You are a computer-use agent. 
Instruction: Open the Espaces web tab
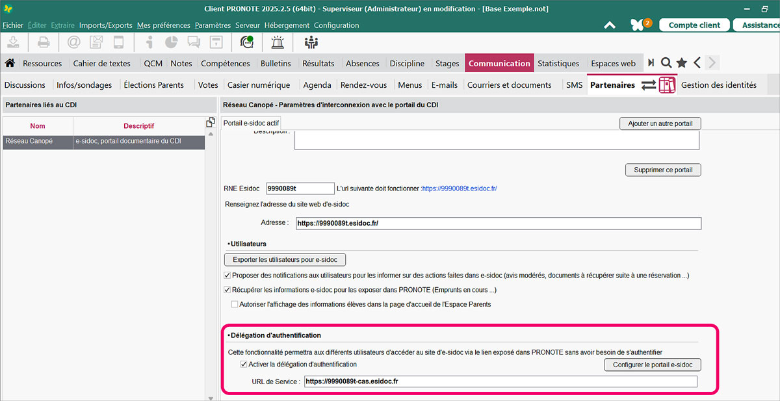[613, 64]
